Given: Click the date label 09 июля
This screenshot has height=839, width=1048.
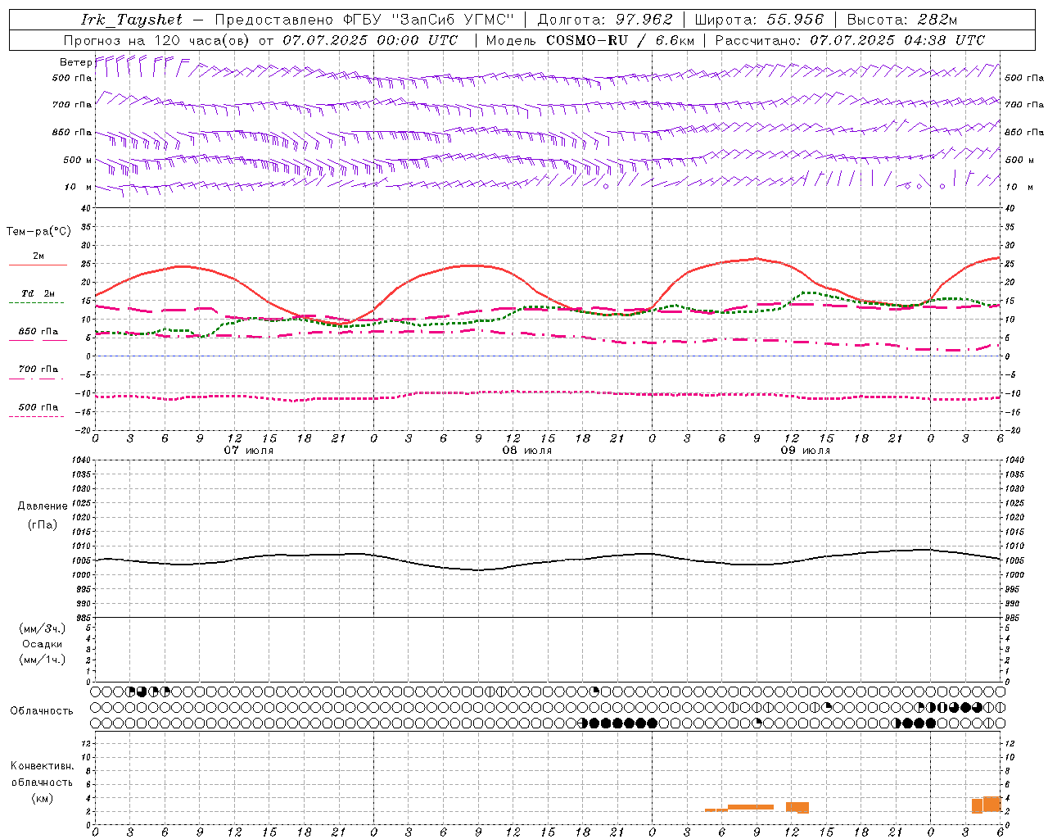Looking at the screenshot, I should click(x=806, y=451).
